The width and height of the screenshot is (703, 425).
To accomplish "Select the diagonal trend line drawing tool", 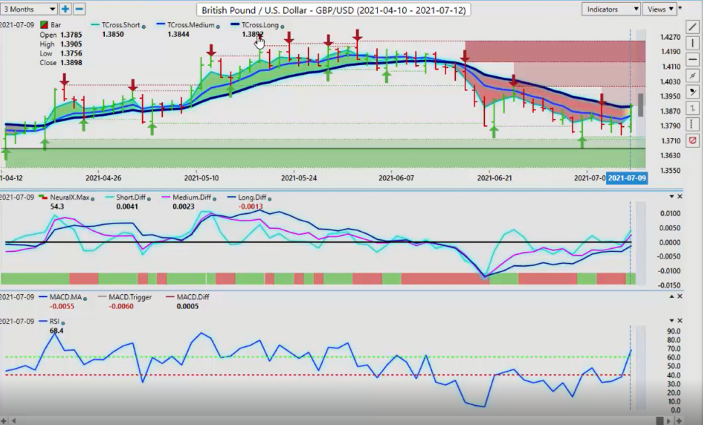I will (693, 27).
